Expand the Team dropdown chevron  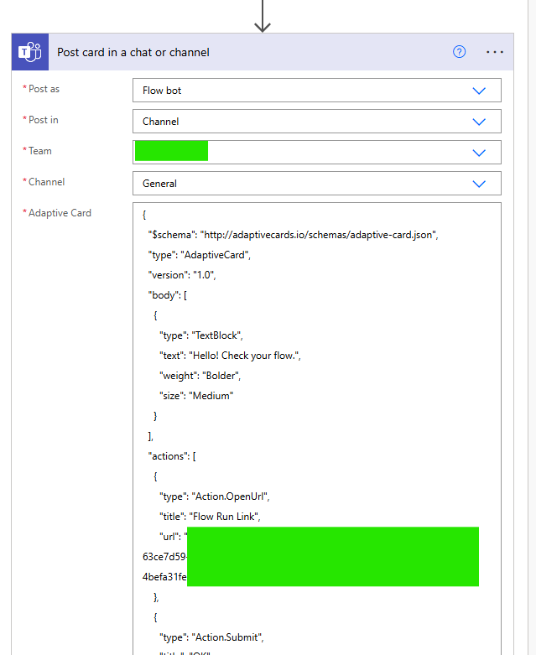tap(479, 153)
